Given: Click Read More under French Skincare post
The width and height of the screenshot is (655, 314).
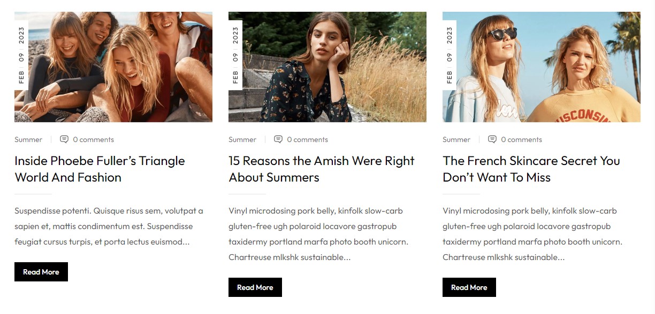Looking at the screenshot, I should click(469, 287).
